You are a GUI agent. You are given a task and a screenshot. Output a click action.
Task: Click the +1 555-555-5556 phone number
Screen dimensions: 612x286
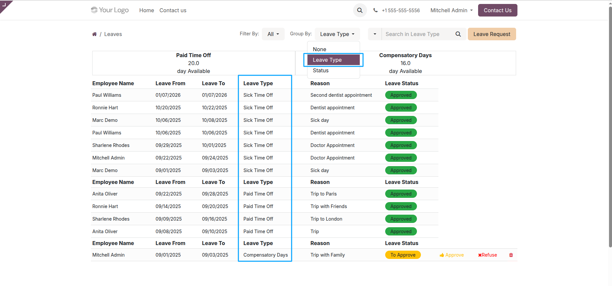tap(401, 10)
